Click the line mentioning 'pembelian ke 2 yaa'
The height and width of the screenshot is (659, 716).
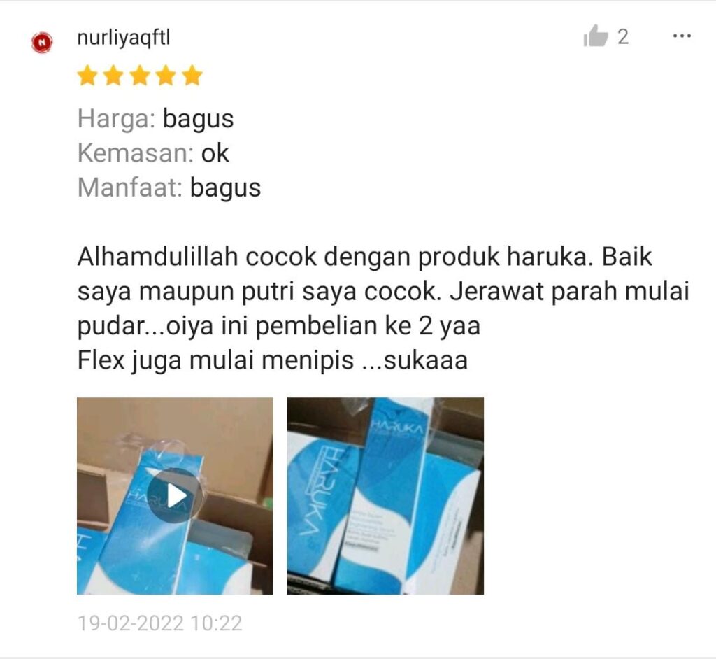point(278,326)
